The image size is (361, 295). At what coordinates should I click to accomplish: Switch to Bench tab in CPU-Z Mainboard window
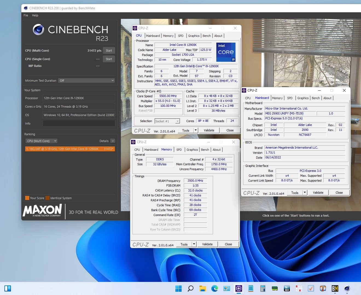pos(316,98)
